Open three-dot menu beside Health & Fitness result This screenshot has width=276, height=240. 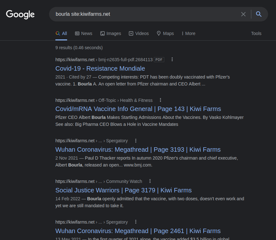[160, 100]
